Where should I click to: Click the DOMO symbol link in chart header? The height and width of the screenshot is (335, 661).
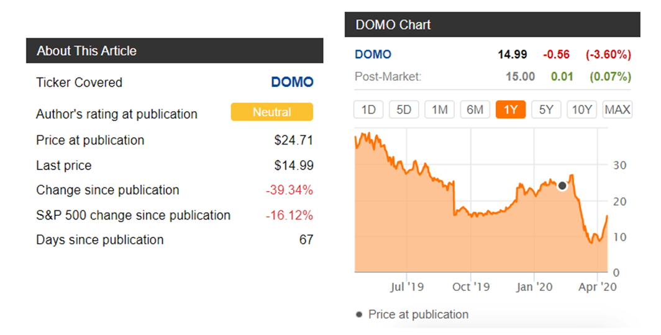(373, 55)
